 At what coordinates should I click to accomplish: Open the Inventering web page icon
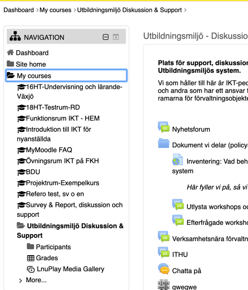click(178, 159)
